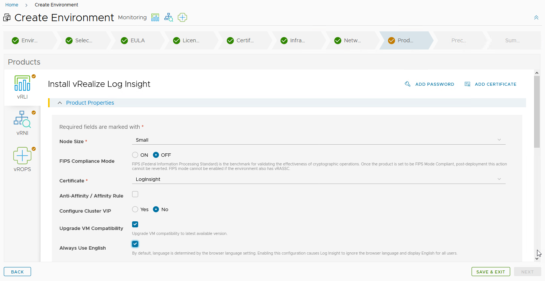Turn FIPS Compliance Mode ON
This screenshot has width=545, height=281.
click(x=135, y=155)
